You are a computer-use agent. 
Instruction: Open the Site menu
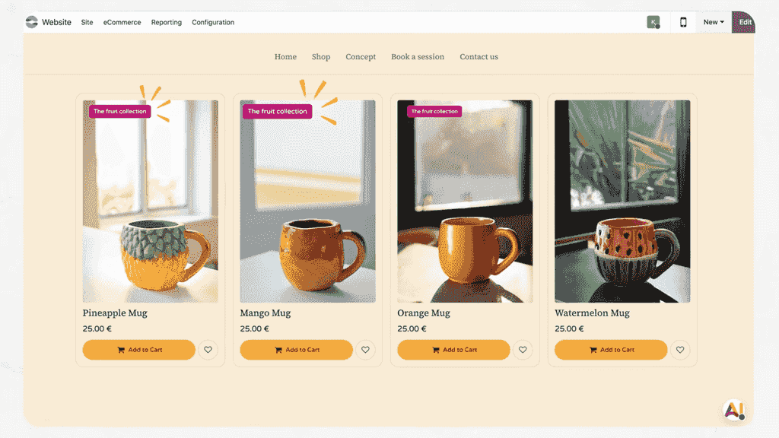click(x=87, y=22)
